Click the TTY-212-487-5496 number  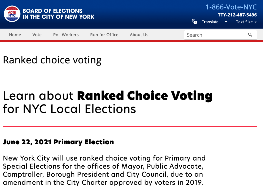(x=237, y=15)
